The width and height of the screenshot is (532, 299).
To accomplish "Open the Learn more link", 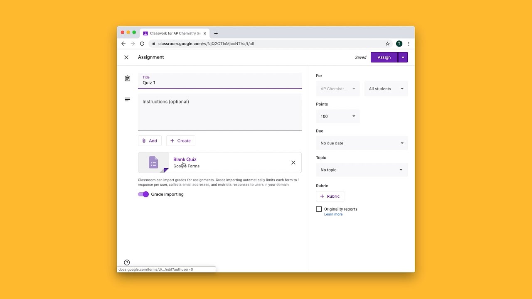I will coord(333,214).
